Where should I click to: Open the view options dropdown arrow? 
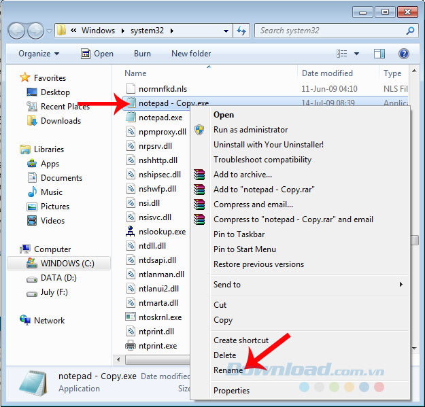tap(357, 54)
